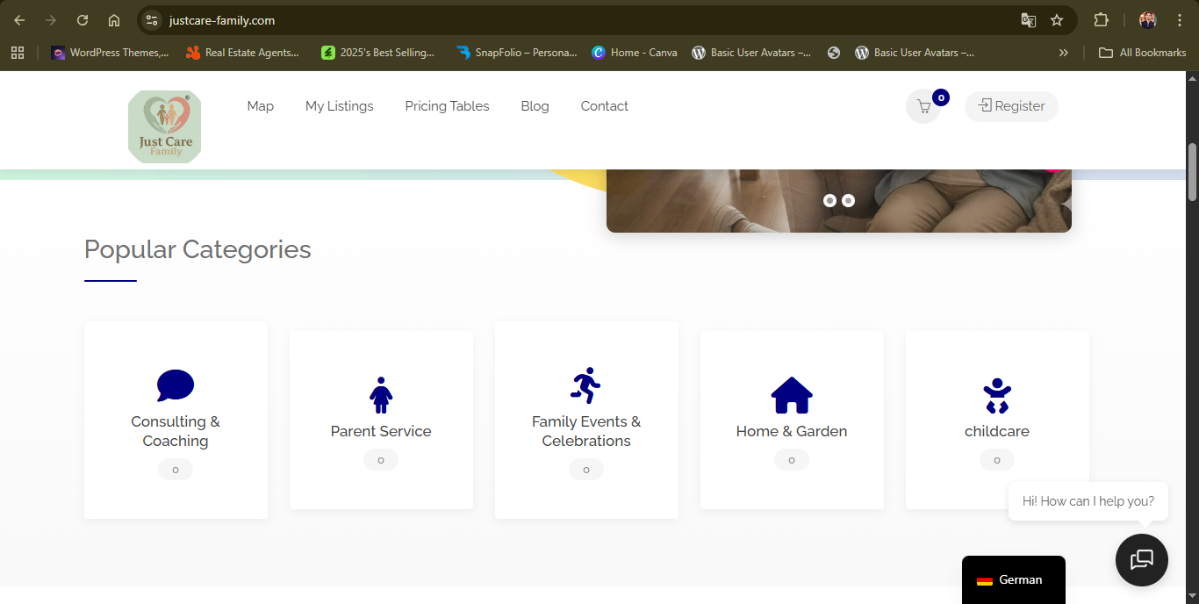This screenshot has height=604, width=1199.
Task: Select the second carousel dot
Action: [848, 200]
